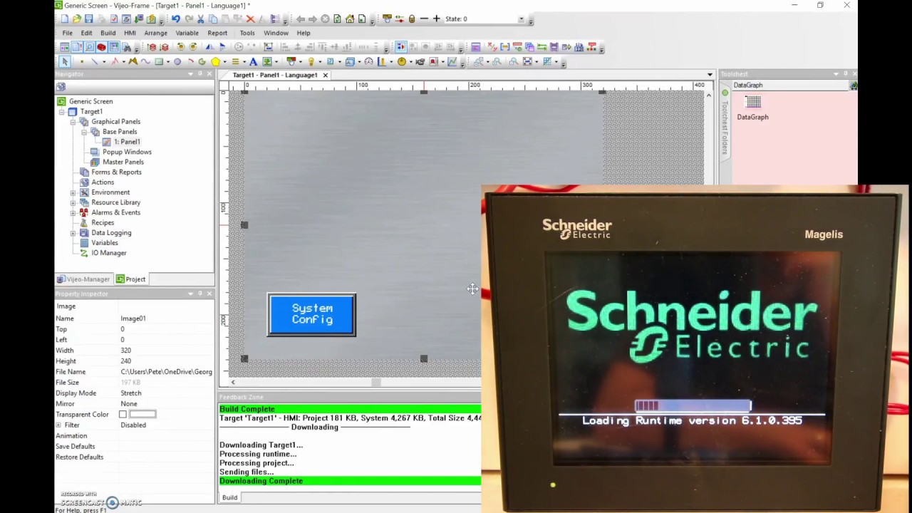The height and width of the screenshot is (513, 912).
Task: Switch to the Project tab
Action: (131, 279)
